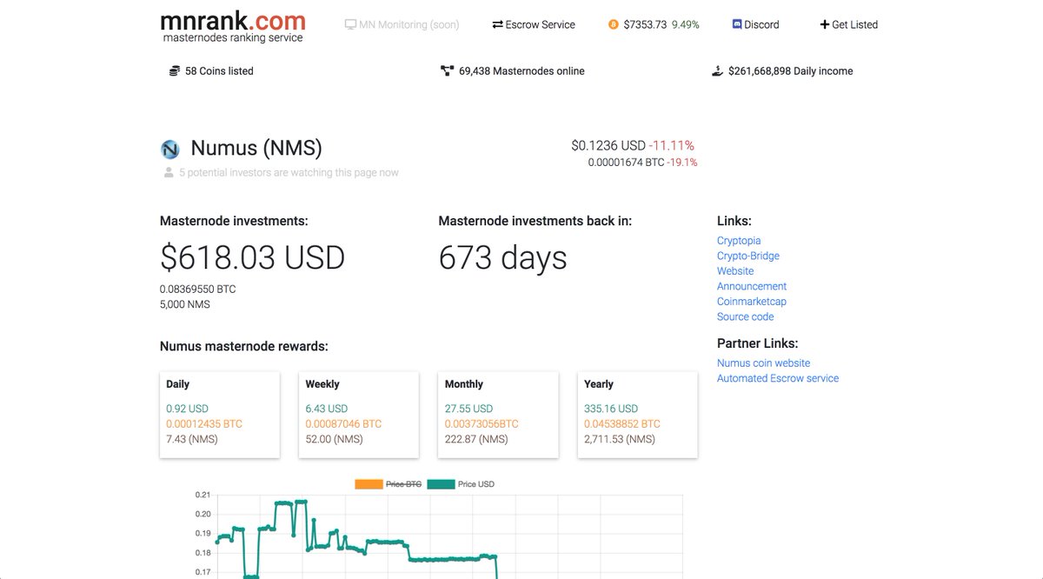Open the Cryptopia link
1043x579 pixels.
click(x=739, y=240)
